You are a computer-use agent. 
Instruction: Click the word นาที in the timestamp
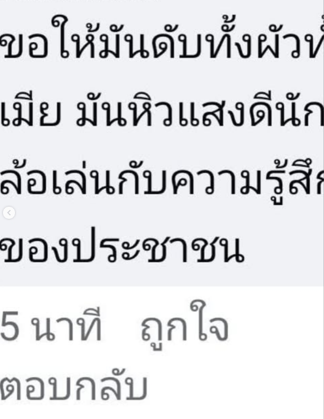(x=66, y=326)
